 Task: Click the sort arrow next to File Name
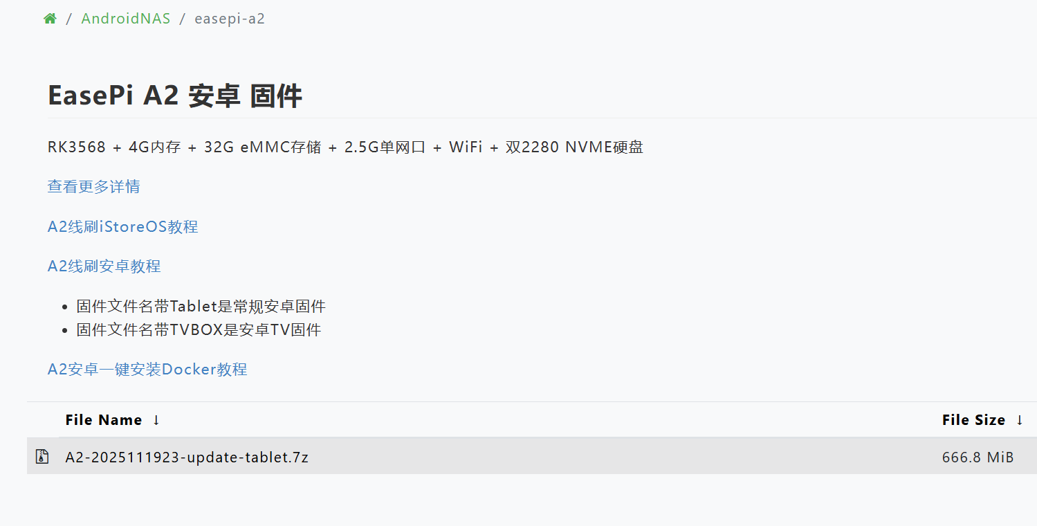point(156,420)
